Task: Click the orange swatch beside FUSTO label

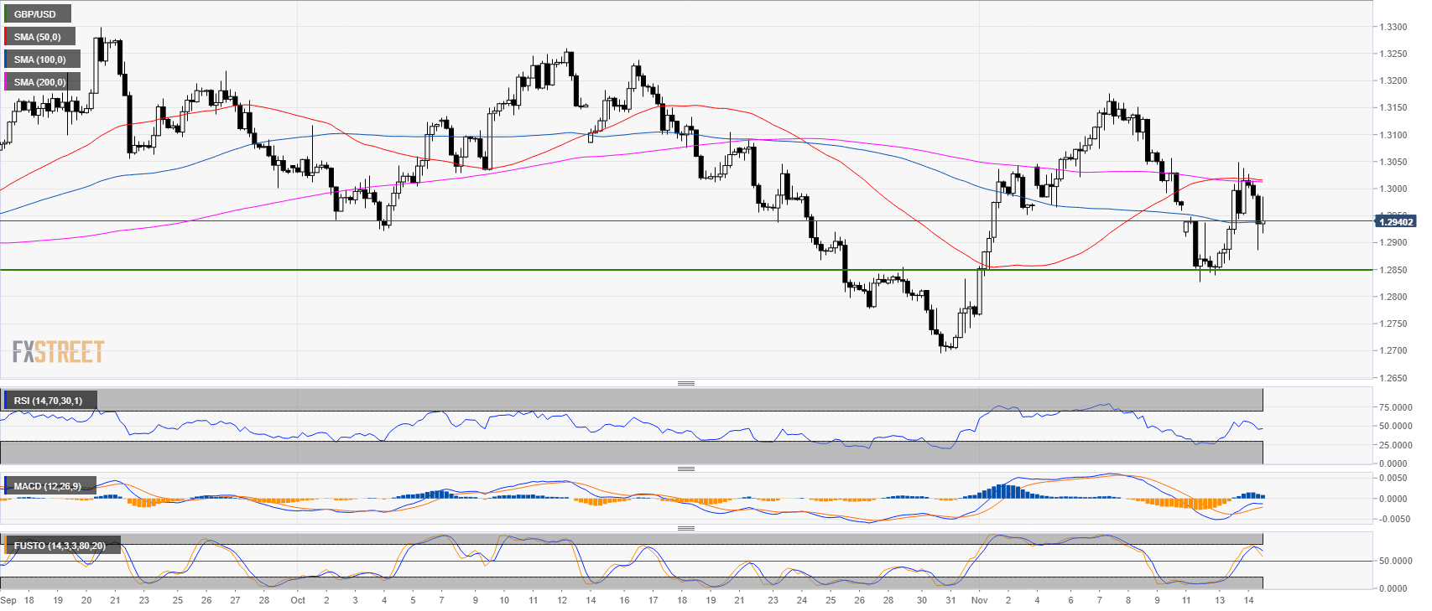Action: (x=6, y=546)
